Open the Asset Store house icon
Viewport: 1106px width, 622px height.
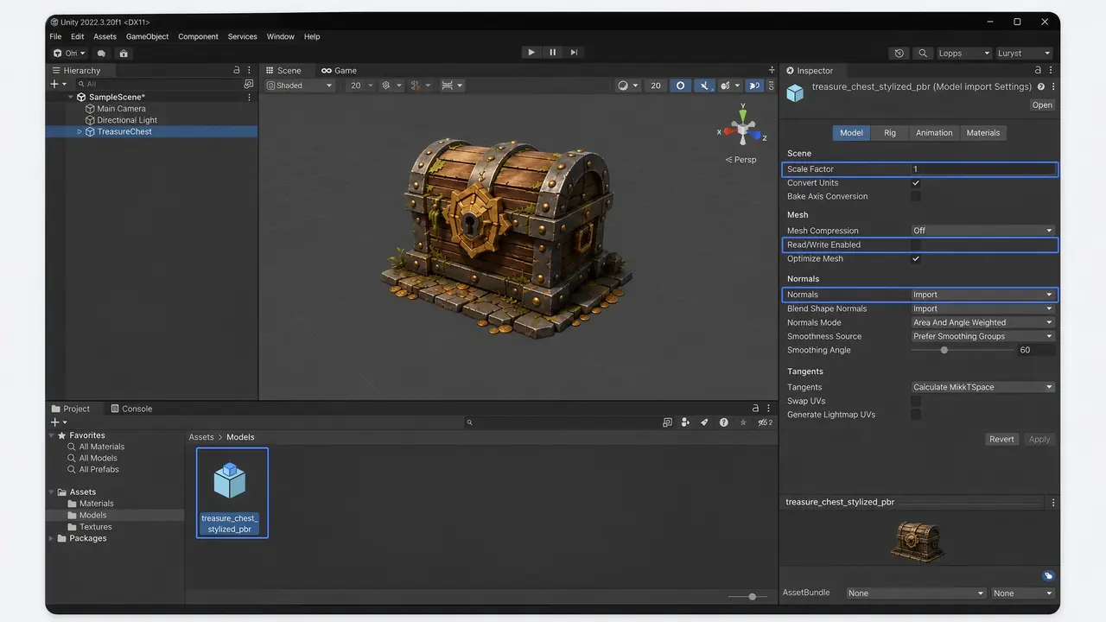pos(124,54)
